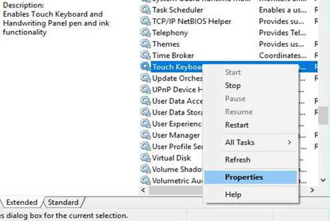Expand the All Tasks submenu arrow
The width and height of the screenshot is (330, 221).
289,142
